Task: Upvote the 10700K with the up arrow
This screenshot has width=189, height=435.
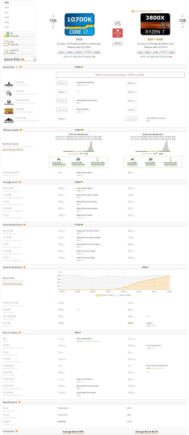Action: (53, 16)
